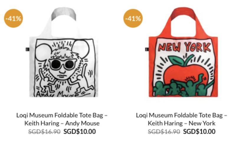
Task: Click the -41% badge on New York bag
Action: (x=133, y=18)
